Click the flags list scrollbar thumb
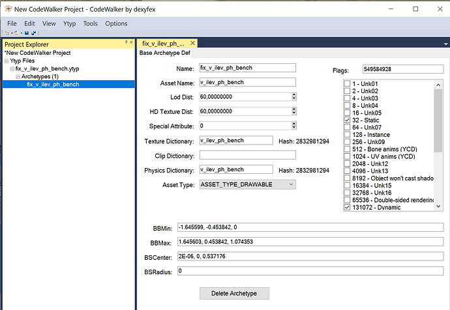 coord(438,120)
